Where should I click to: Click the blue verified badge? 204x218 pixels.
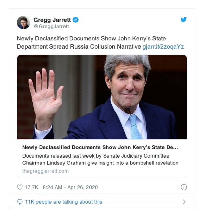76,20
